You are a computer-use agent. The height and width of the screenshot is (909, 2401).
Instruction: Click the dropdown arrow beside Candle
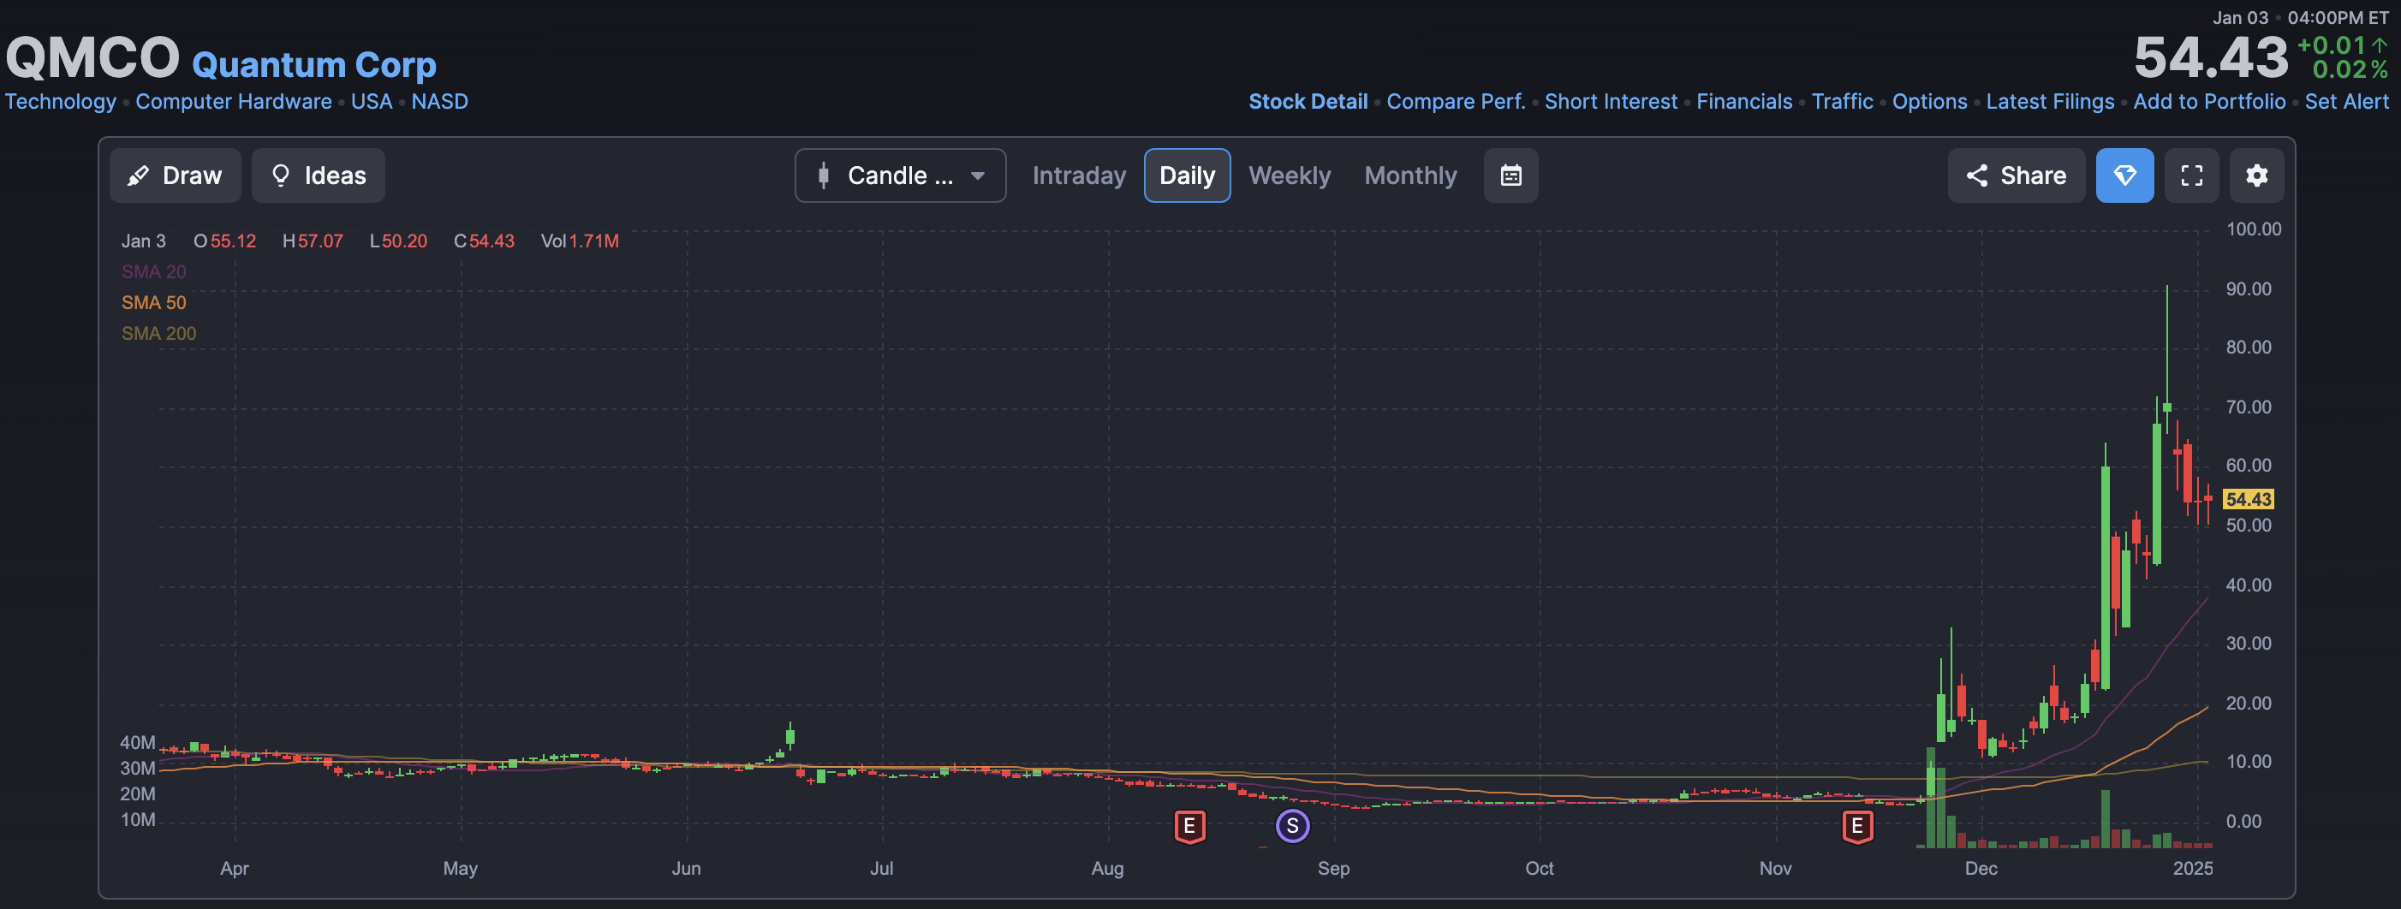(x=977, y=175)
